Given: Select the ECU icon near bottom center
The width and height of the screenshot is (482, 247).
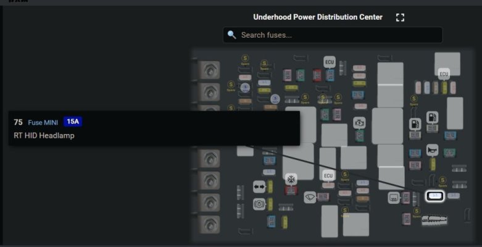Looking at the screenshot, I should pyautogui.click(x=328, y=176).
